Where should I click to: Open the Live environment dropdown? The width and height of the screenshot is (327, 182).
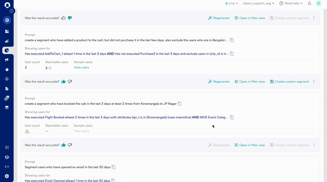click(231, 3)
